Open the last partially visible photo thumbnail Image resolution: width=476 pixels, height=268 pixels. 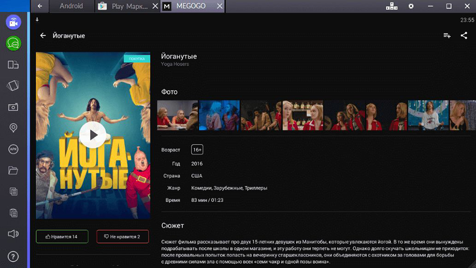tap(463, 115)
